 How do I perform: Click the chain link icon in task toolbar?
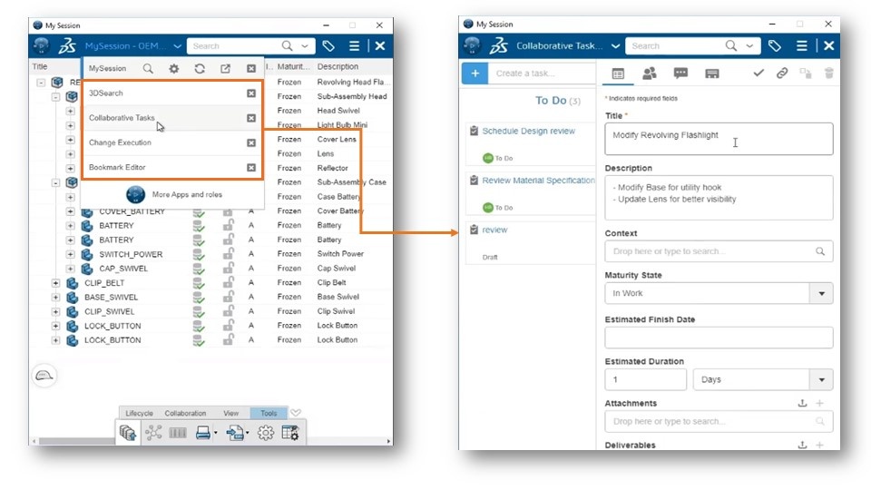click(x=782, y=73)
